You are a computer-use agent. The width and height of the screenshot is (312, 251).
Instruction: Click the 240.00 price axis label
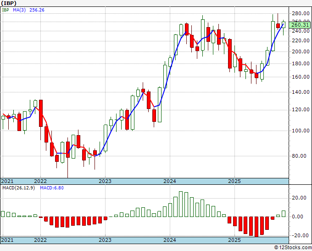pyautogui.click(x=301, y=31)
